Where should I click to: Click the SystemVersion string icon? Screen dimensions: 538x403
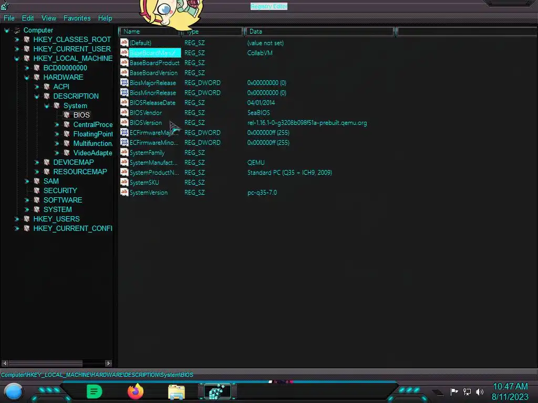click(124, 192)
